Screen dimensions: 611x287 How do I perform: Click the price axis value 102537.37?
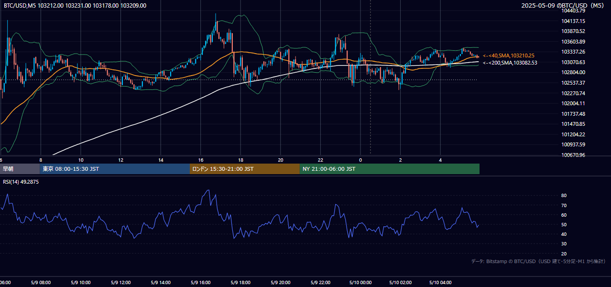coord(574,83)
